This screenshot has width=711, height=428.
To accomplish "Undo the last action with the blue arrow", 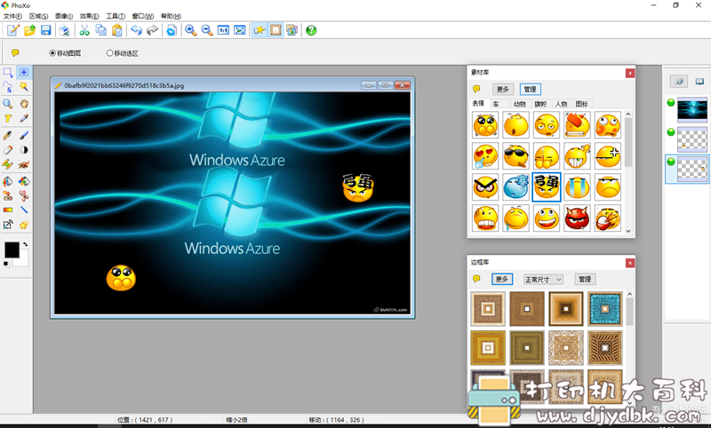I will (136, 30).
